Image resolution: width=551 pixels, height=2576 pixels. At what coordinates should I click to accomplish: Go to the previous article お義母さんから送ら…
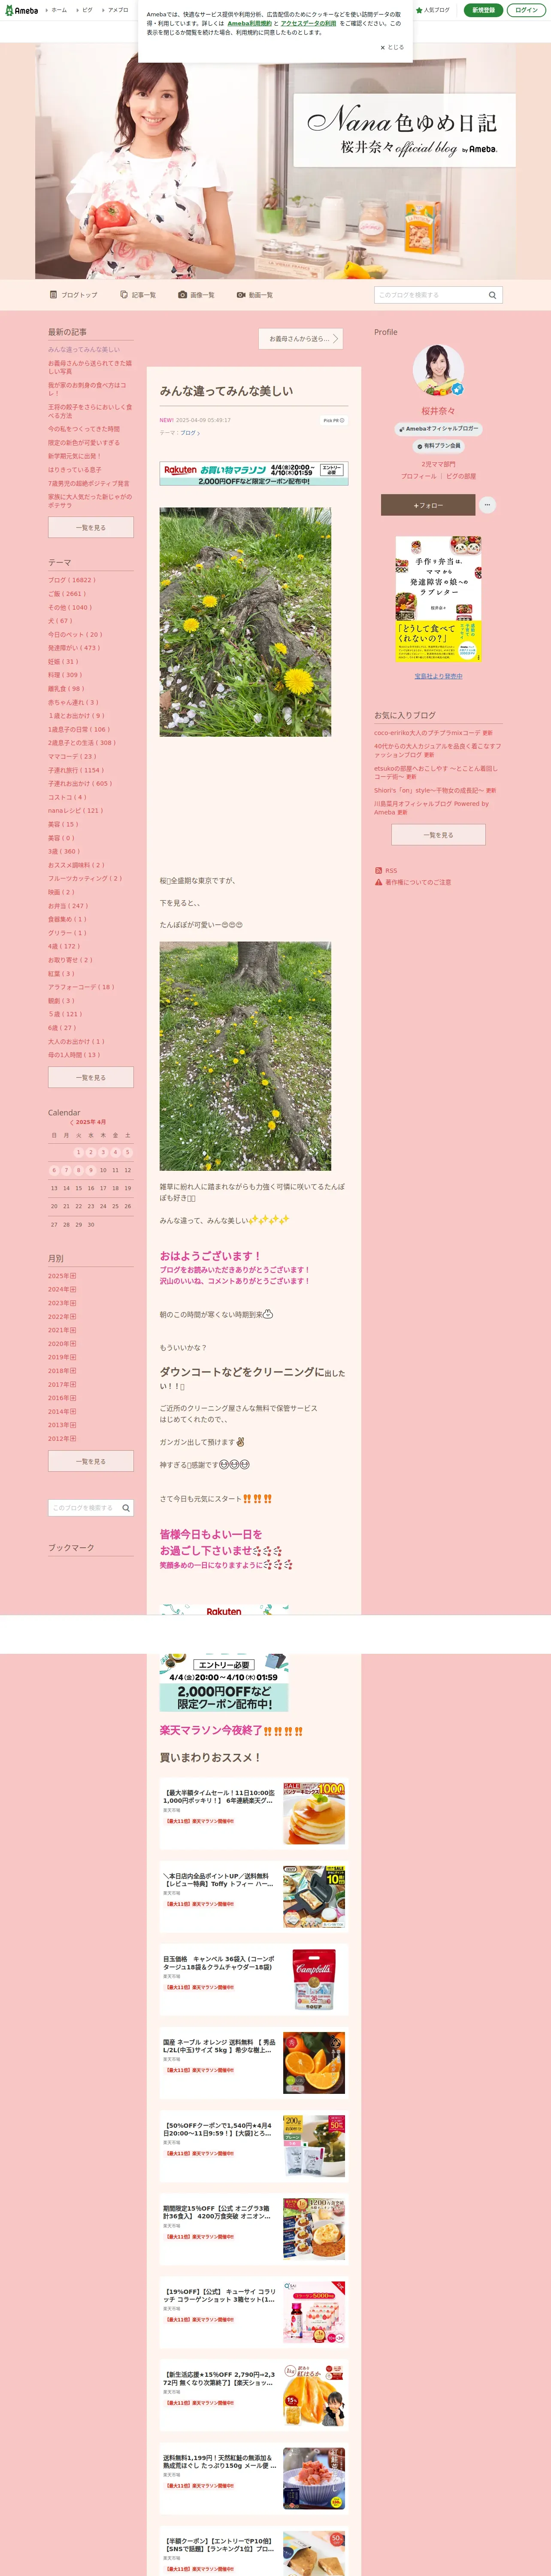click(x=300, y=339)
